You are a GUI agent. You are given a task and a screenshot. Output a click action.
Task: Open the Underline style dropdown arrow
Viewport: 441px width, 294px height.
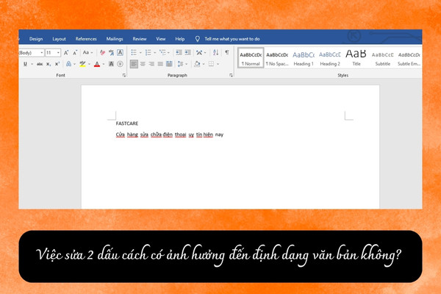click(32, 64)
